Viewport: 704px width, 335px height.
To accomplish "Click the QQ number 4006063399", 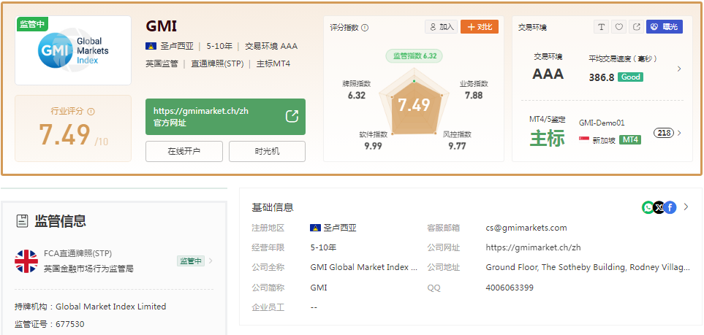I will click(x=510, y=288).
